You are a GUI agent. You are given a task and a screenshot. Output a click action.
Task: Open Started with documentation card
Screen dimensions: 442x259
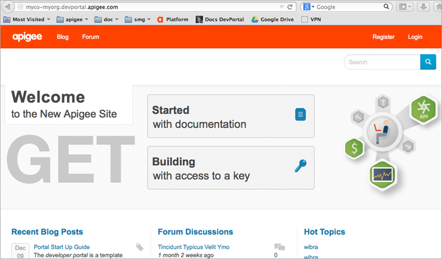[x=231, y=116]
